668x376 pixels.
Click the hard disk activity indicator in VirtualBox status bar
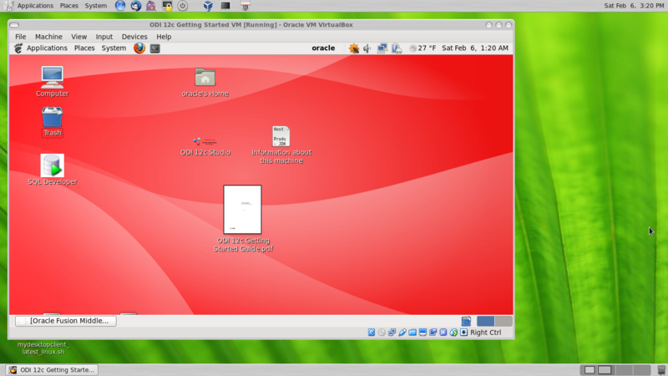372,333
